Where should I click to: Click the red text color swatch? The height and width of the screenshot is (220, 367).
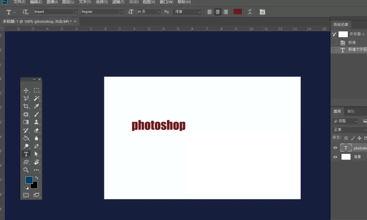click(x=238, y=12)
